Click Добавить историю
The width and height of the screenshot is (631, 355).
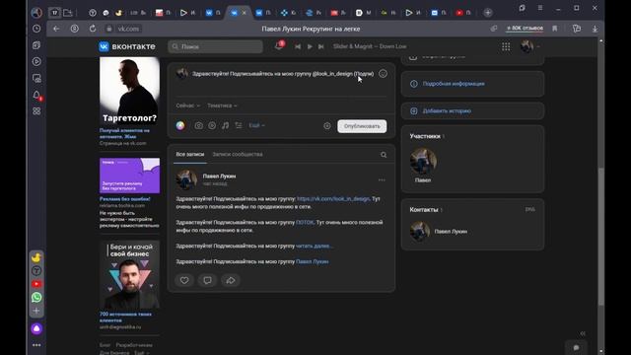coord(447,110)
